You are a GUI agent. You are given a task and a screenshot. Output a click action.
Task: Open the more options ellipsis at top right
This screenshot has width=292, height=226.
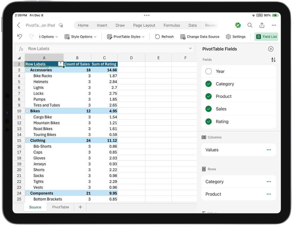(x=274, y=25)
